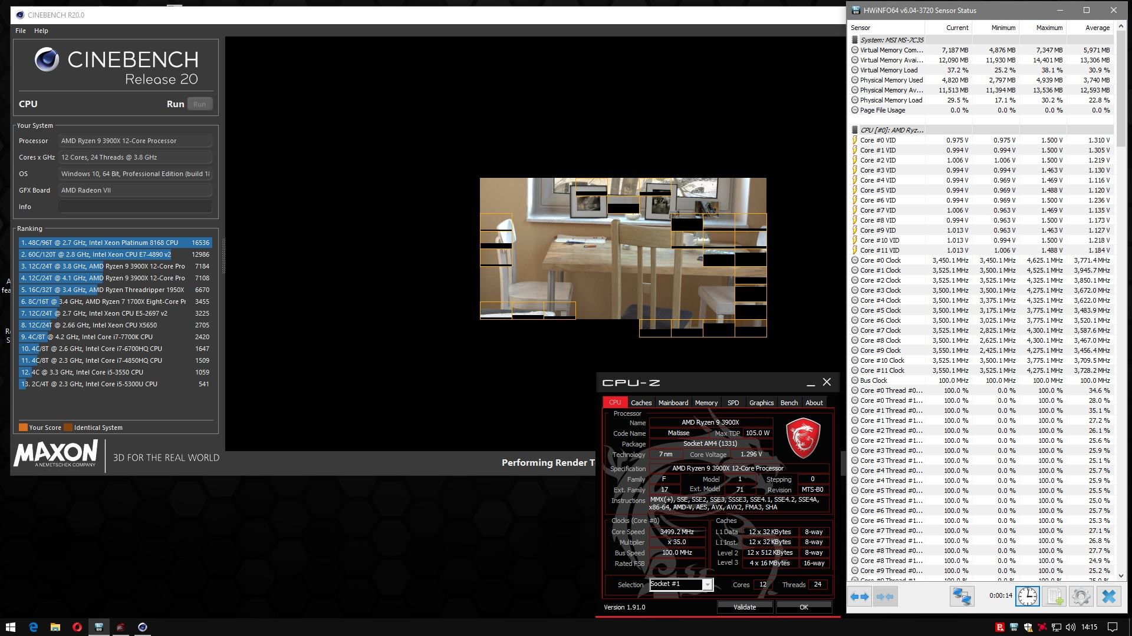Screen dimensions: 1132x636
Task: Click the HWiNFO collapse arrows button
Action: click(x=885, y=597)
